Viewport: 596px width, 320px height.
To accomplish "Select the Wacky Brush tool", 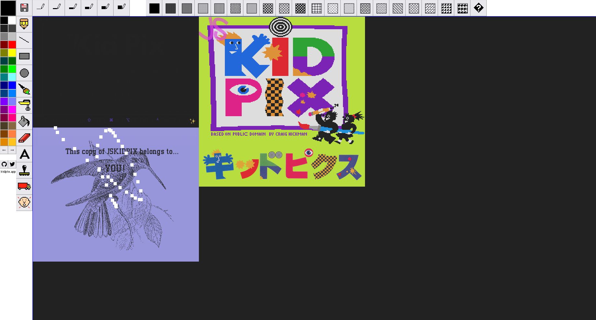I will click(x=24, y=89).
